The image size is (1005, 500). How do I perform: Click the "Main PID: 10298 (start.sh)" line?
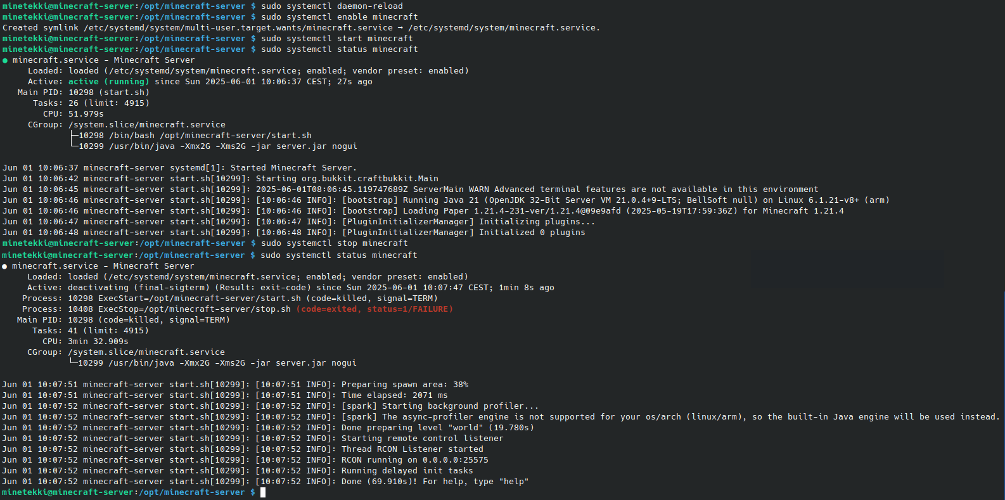pyautogui.click(x=84, y=93)
